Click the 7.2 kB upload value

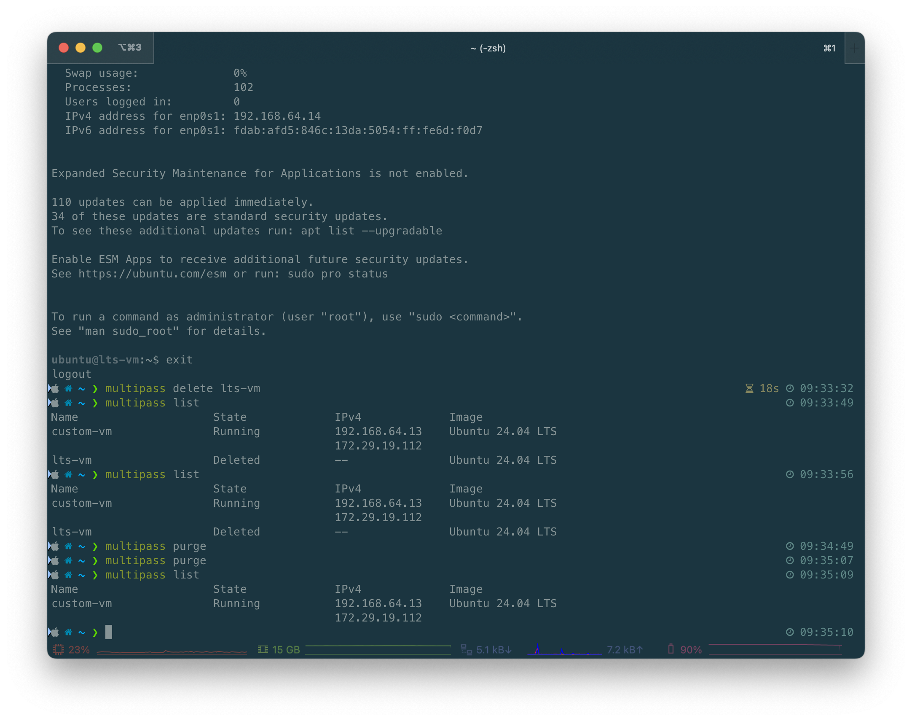[625, 650]
